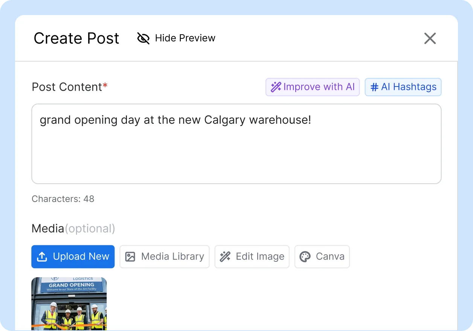Click the upload arrow icon
Screen dimensions: 473x331
[x=42, y=257]
